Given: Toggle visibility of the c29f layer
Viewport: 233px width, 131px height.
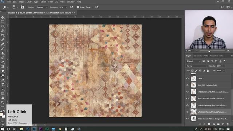Looking at the screenshot, I should (x=187, y=105).
